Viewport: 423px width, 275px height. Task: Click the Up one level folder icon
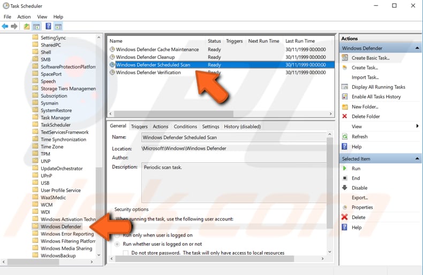[x=26, y=26]
